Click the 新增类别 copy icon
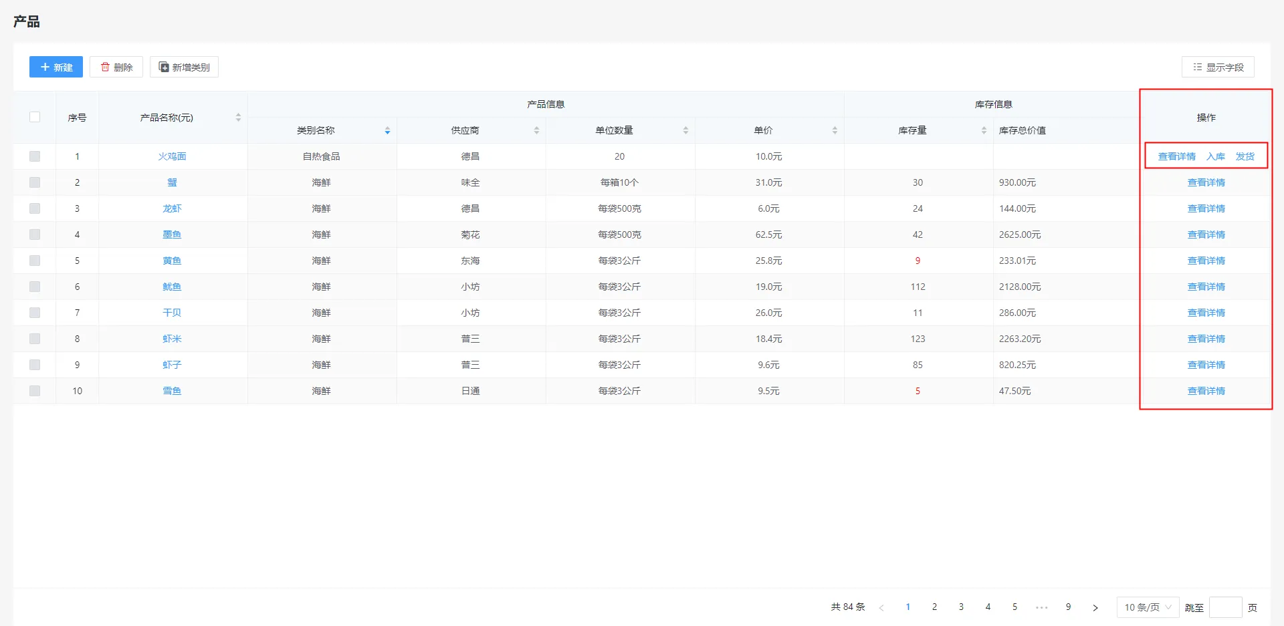The height and width of the screenshot is (626, 1284). coord(164,67)
